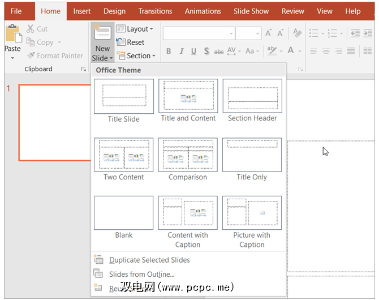Expand the Section dropdown

coord(135,56)
